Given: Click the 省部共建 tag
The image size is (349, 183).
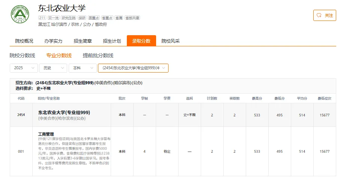Looking at the screenshot, I should 132,18.
